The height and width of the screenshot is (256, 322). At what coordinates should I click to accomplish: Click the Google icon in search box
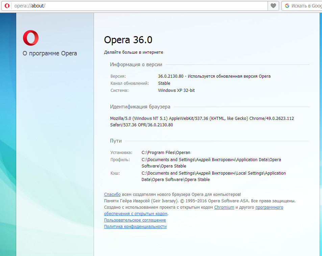coord(287,6)
